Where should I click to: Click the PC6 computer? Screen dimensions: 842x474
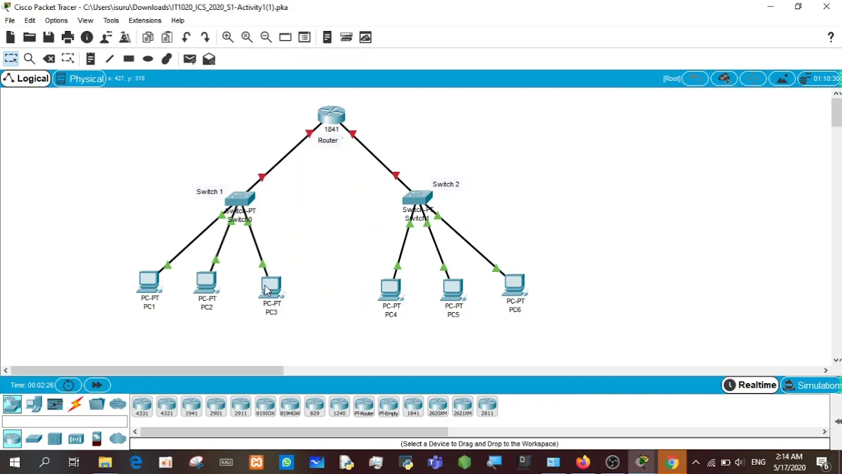click(x=514, y=285)
